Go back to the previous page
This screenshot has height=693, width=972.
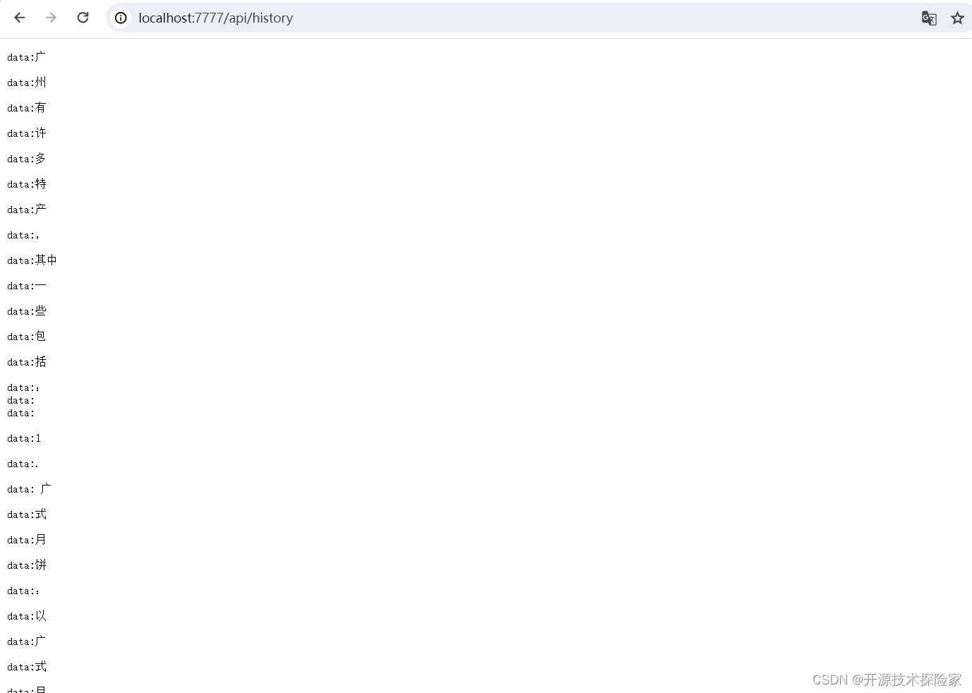tap(20, 18)
